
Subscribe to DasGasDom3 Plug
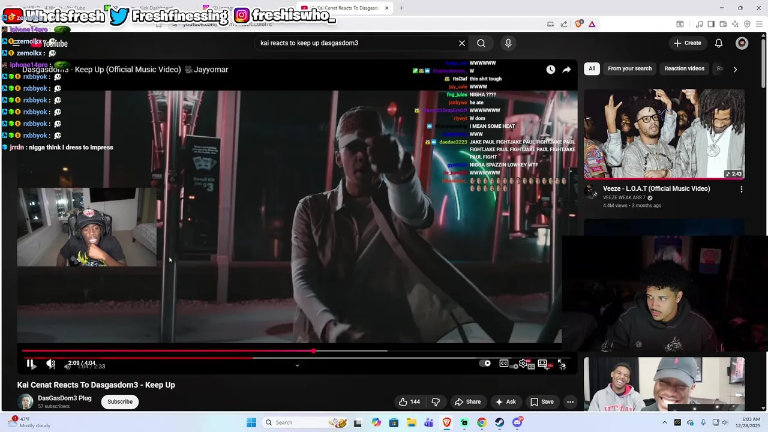click(x=120, y=401)
